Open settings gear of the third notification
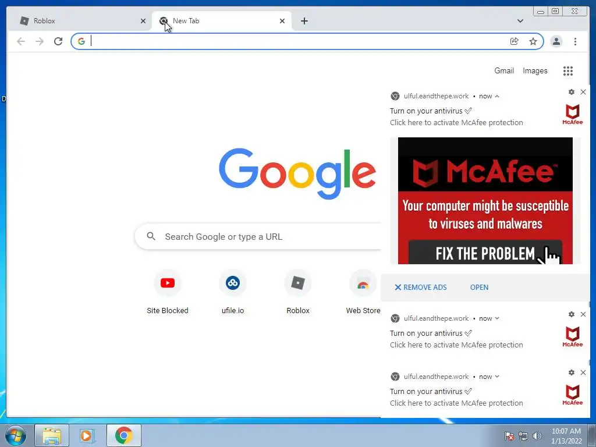 click(x=572, y=372)
